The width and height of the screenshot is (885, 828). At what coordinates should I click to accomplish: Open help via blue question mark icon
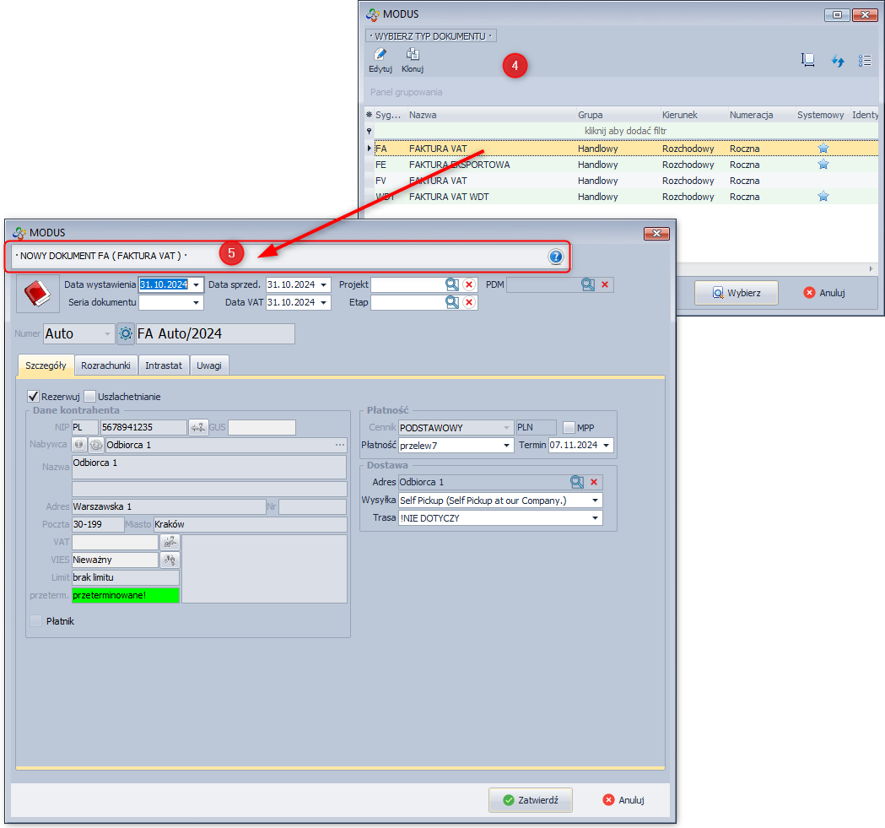tap(555, 257)
